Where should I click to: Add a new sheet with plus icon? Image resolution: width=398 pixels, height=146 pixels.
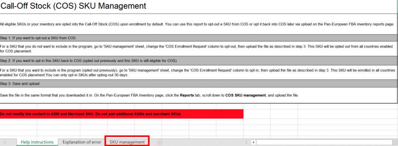click(x=160, y=142)
